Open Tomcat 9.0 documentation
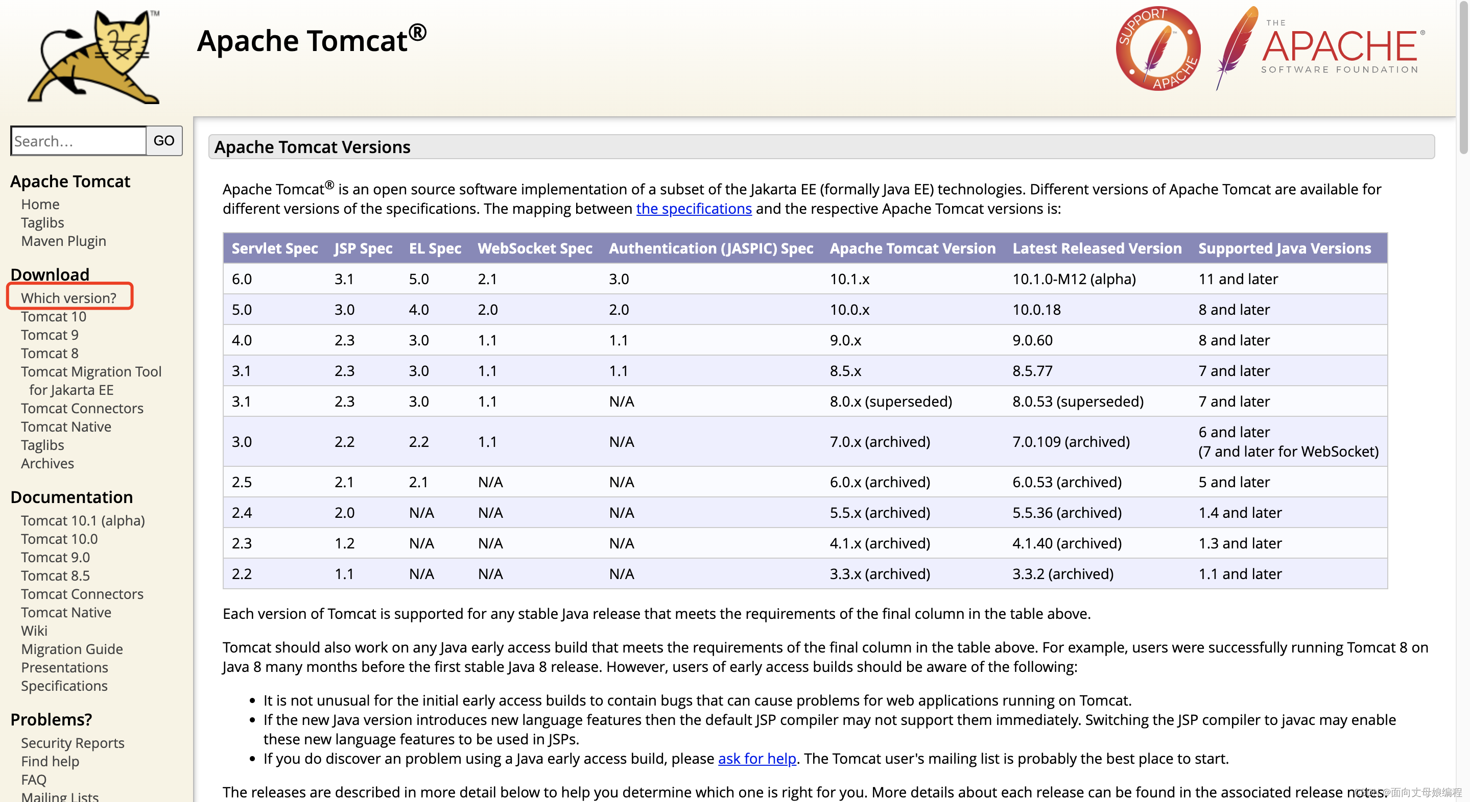1470x802 pixels. [x=55, y=557]
